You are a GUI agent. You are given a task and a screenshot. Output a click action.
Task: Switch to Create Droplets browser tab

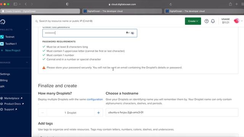click(40, 11)
